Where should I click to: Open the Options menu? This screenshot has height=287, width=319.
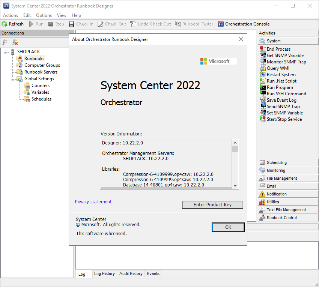44,15
